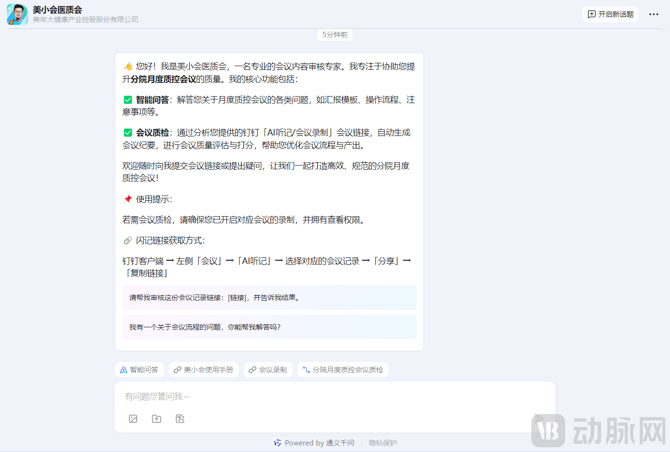Choose the 会议流程 question suggestion bubble
The height and width of the screenshot is (452, 670).
[x=269, y=326]
